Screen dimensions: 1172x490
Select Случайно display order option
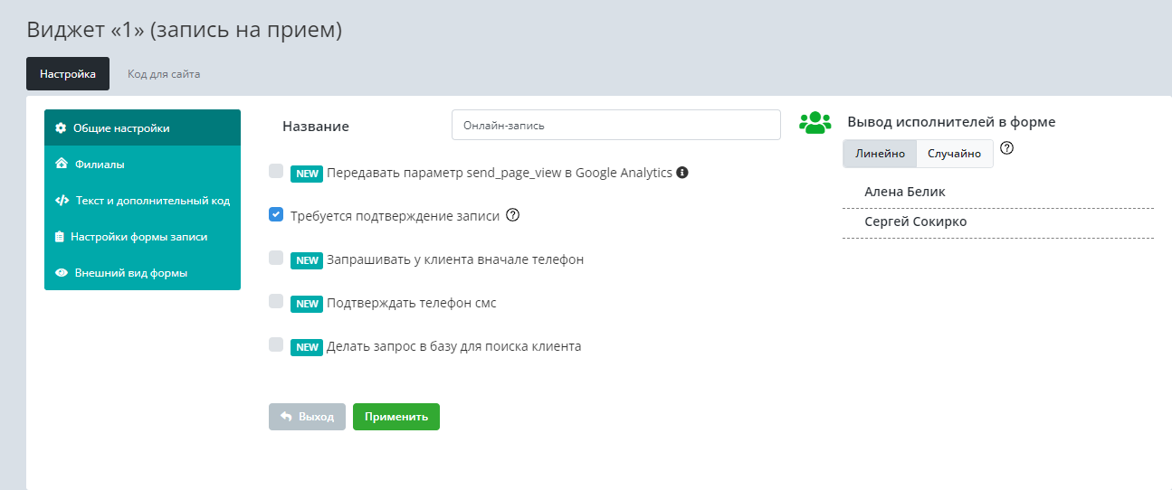click(954, 154)
